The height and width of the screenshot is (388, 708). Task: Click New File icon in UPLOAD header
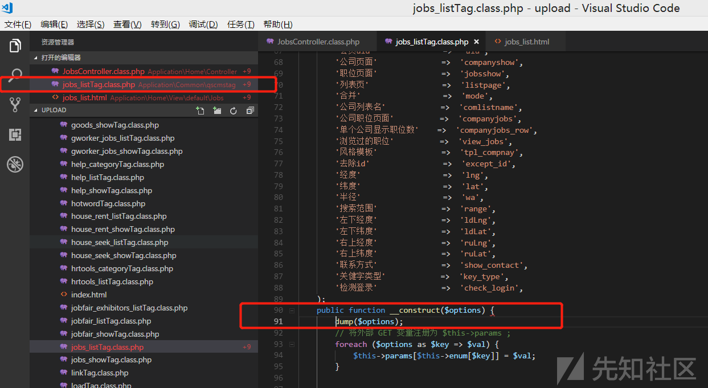point(200,111)
